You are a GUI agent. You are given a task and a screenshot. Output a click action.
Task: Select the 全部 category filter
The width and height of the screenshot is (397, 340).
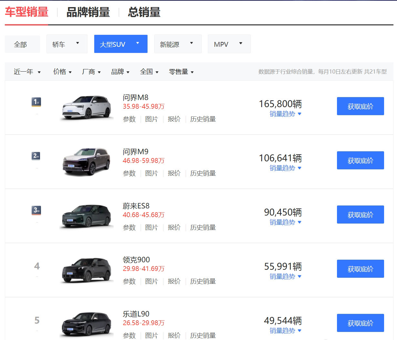(x=22, y=44)
